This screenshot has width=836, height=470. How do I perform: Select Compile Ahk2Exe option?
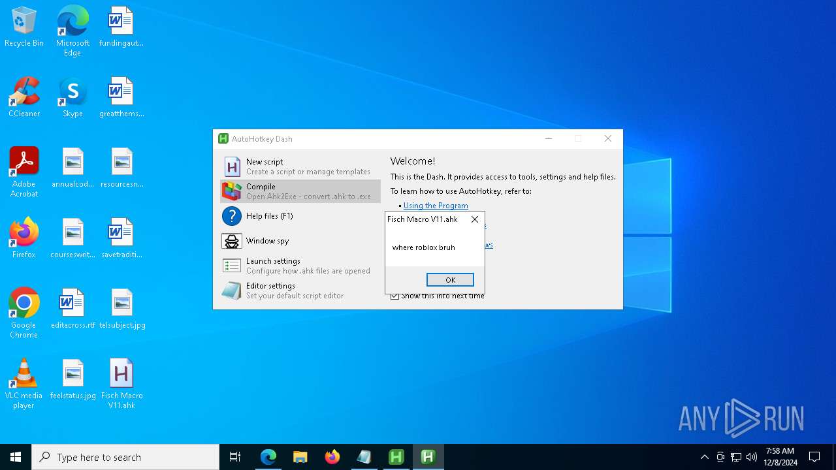300,191
